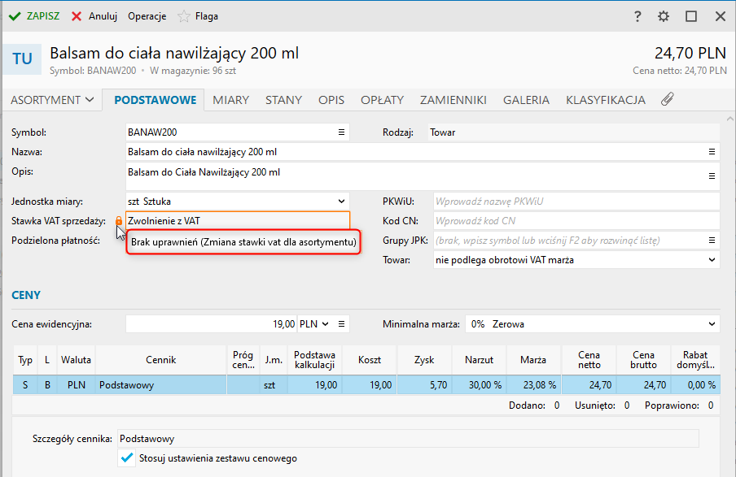Image resolution: width=736 pixels, height=477 pixels.
Task: Open attachments paperclip tab
Action: (667, 99)
